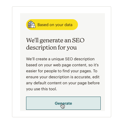Click the greenhouse icon in the yellow badge

31,24
